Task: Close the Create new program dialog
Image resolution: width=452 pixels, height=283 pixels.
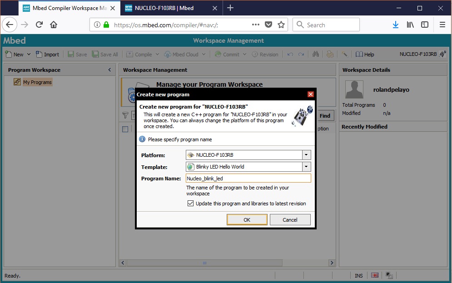Action: pos(310,94)
